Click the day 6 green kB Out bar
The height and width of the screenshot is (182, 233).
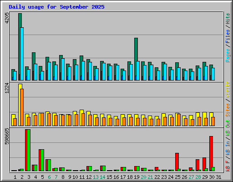[x=49, y=165]
